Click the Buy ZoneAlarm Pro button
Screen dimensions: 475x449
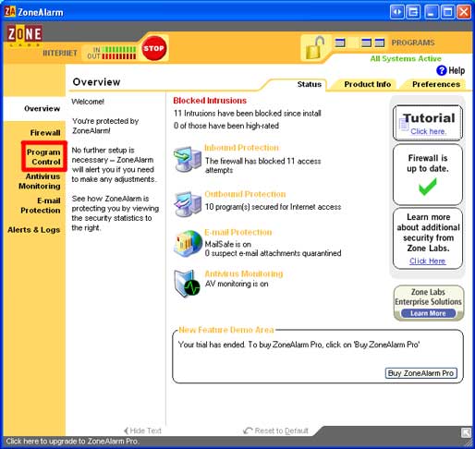pyautogui.click(x=420, y=373)
